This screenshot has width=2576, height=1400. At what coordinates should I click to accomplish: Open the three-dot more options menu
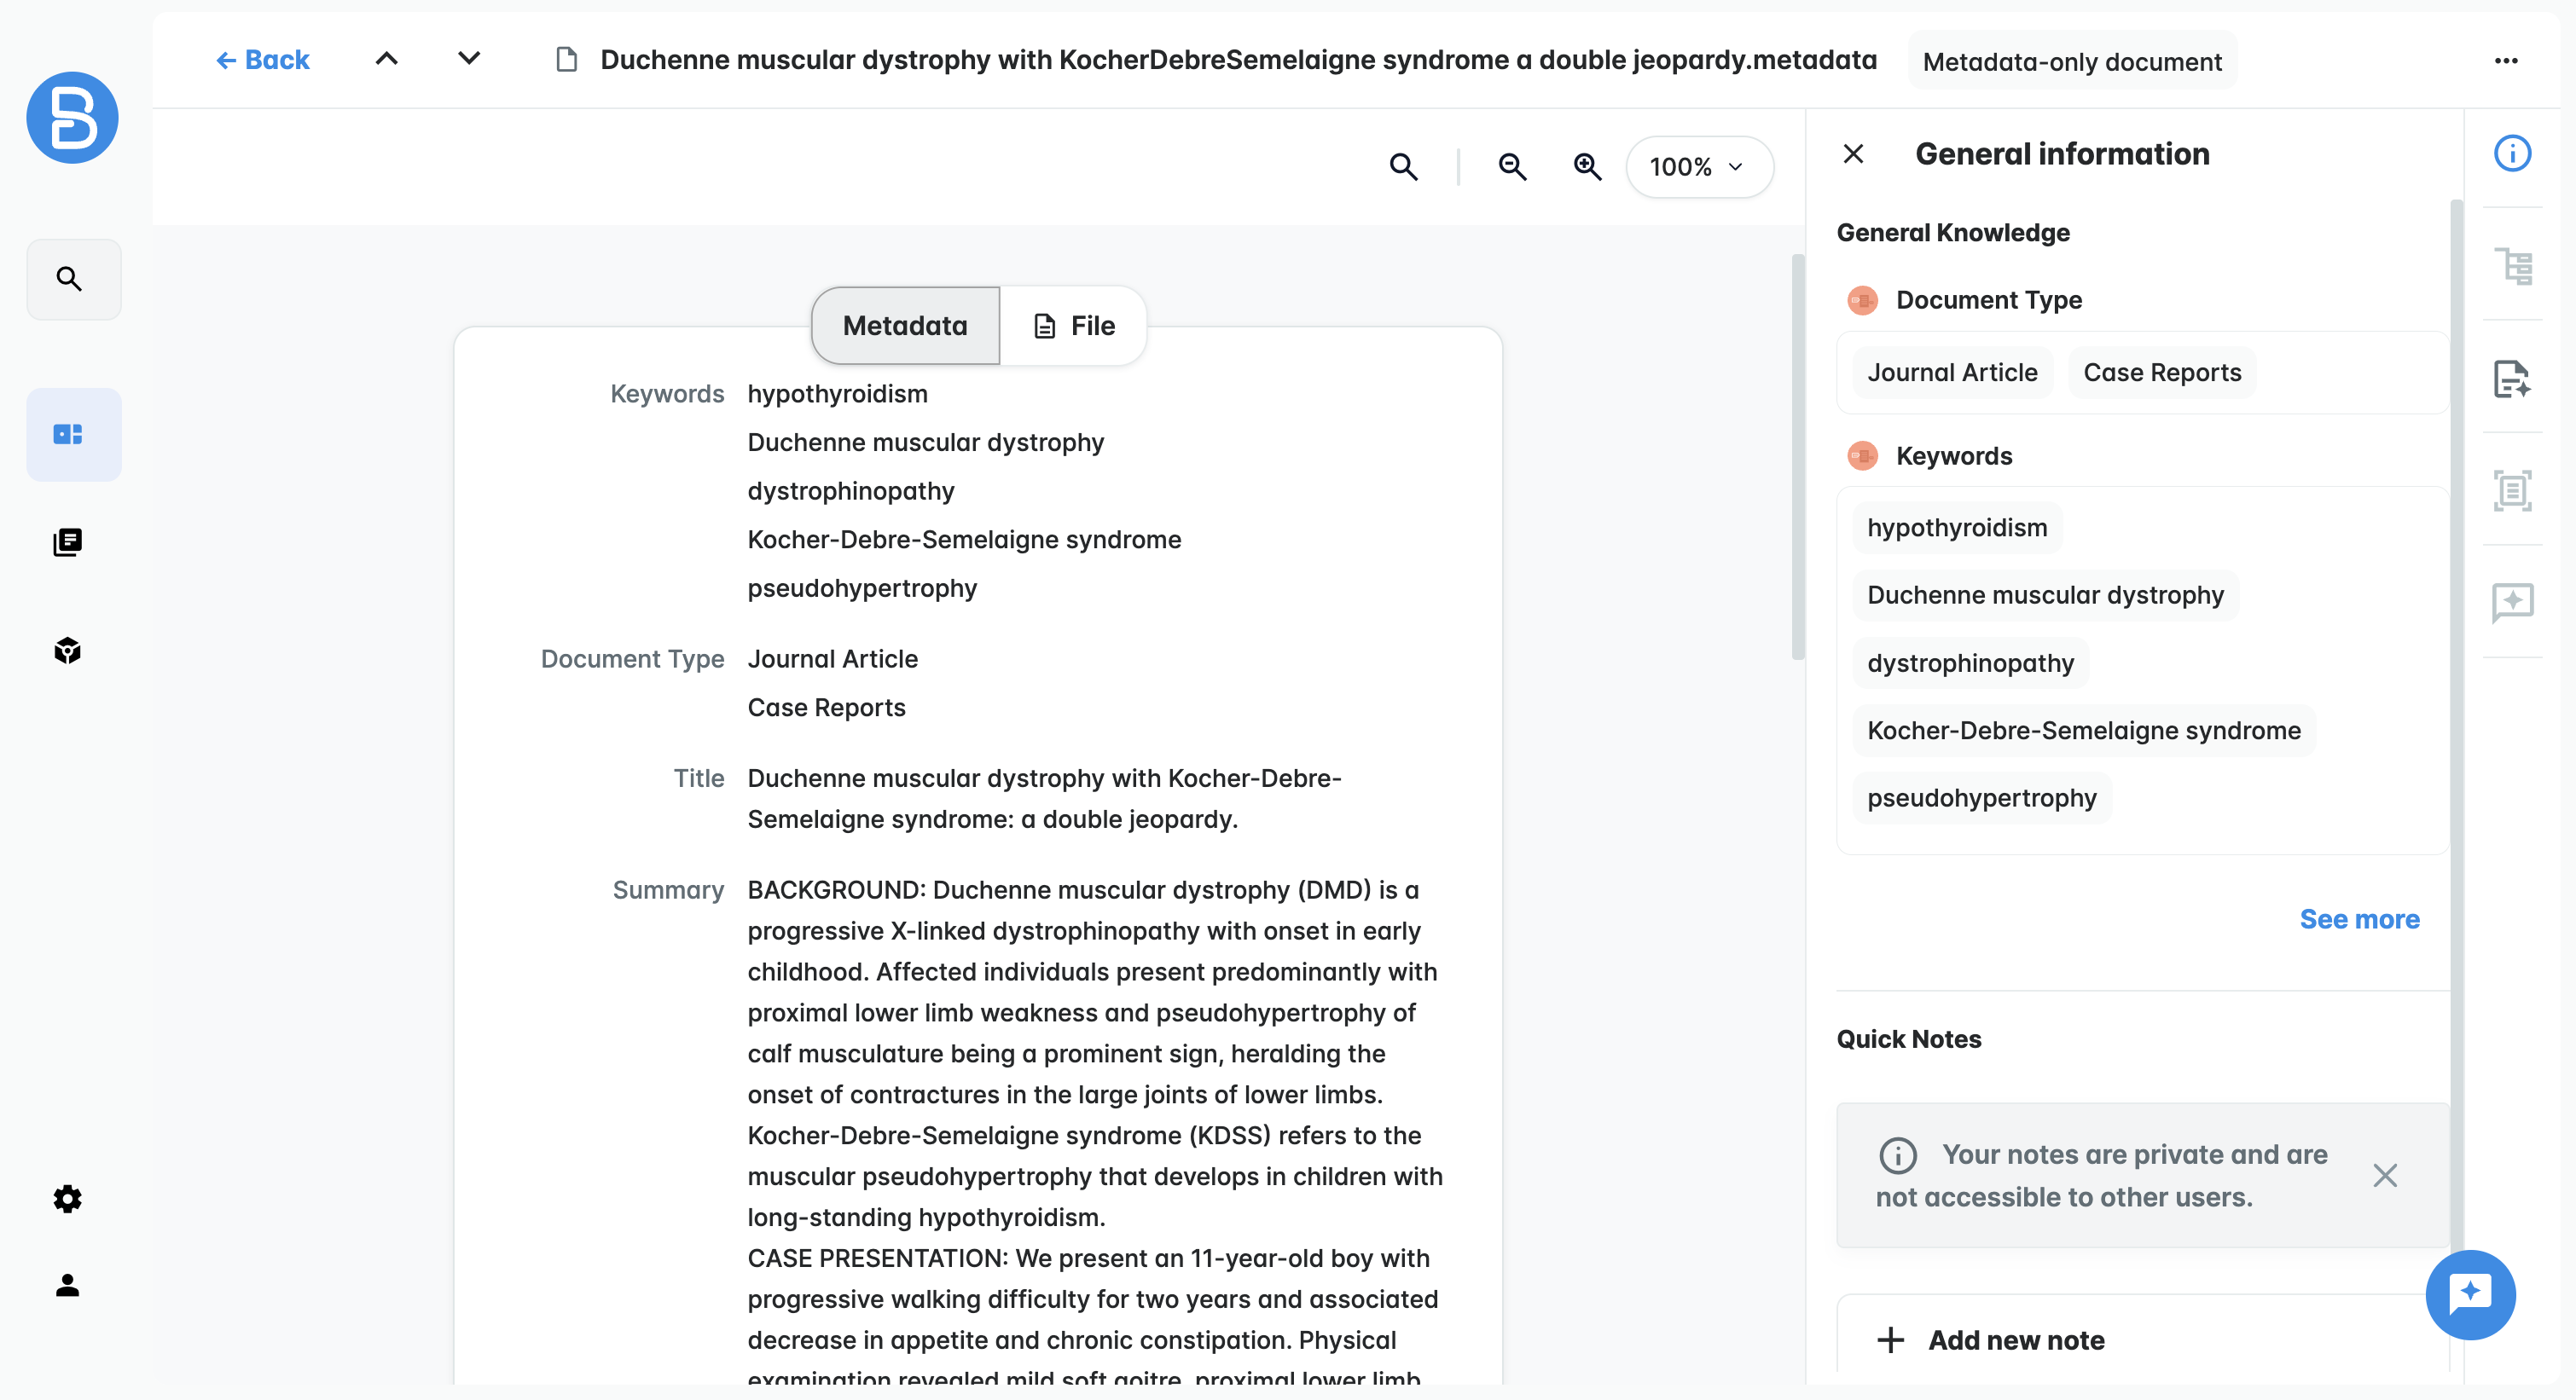(2505, 61)
